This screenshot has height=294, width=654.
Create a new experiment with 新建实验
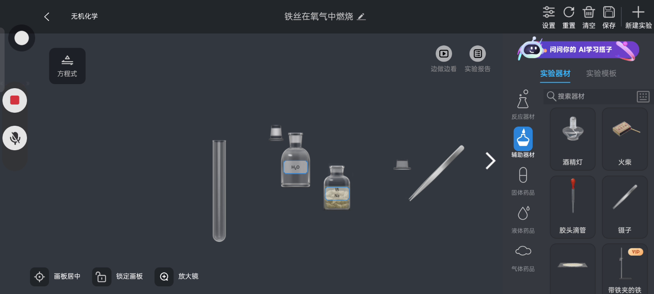pyautogui.click(x=638, y=17)
